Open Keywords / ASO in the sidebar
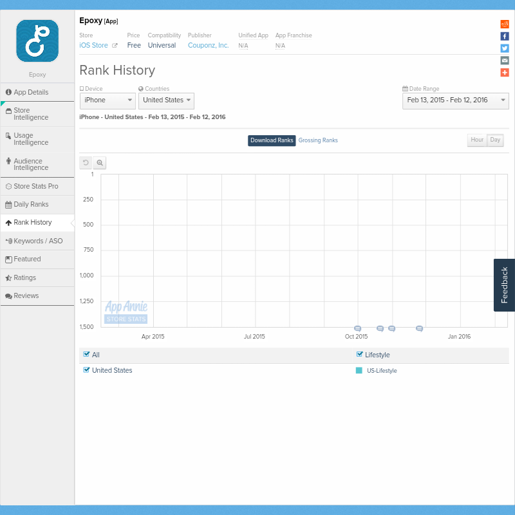 (x=37, y=241)
